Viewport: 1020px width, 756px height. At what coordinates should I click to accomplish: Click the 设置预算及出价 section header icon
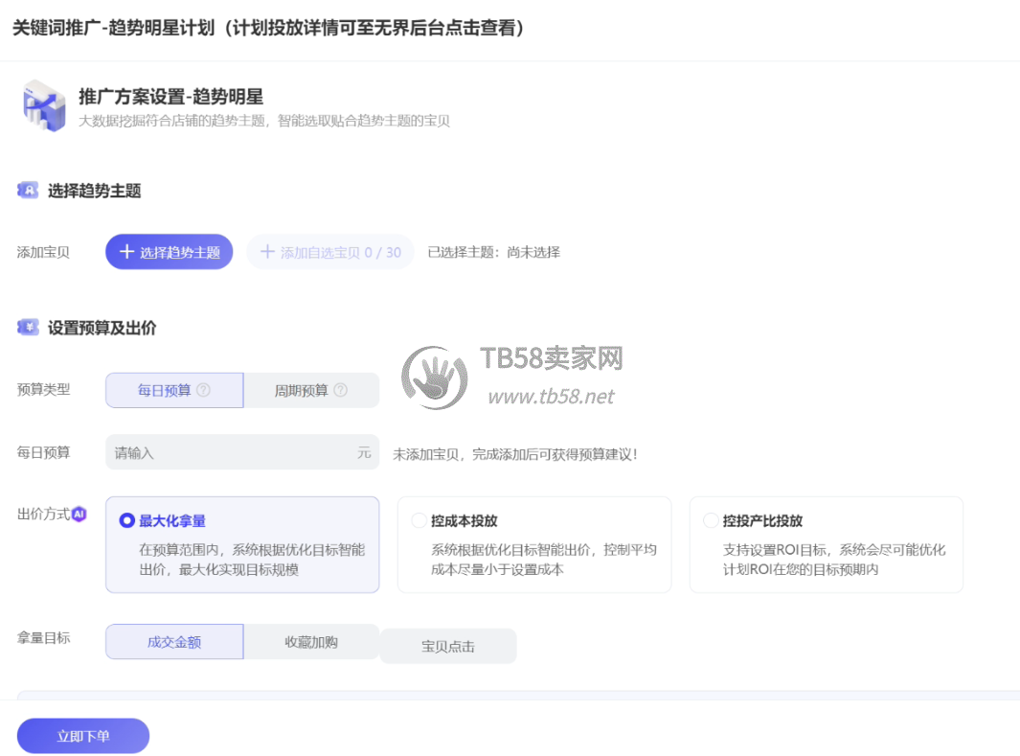28,328
